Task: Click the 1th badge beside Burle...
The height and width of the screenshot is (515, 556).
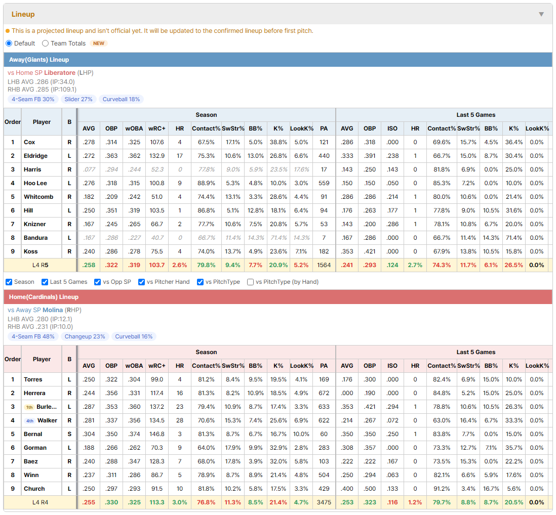Action: click(29, 407)
